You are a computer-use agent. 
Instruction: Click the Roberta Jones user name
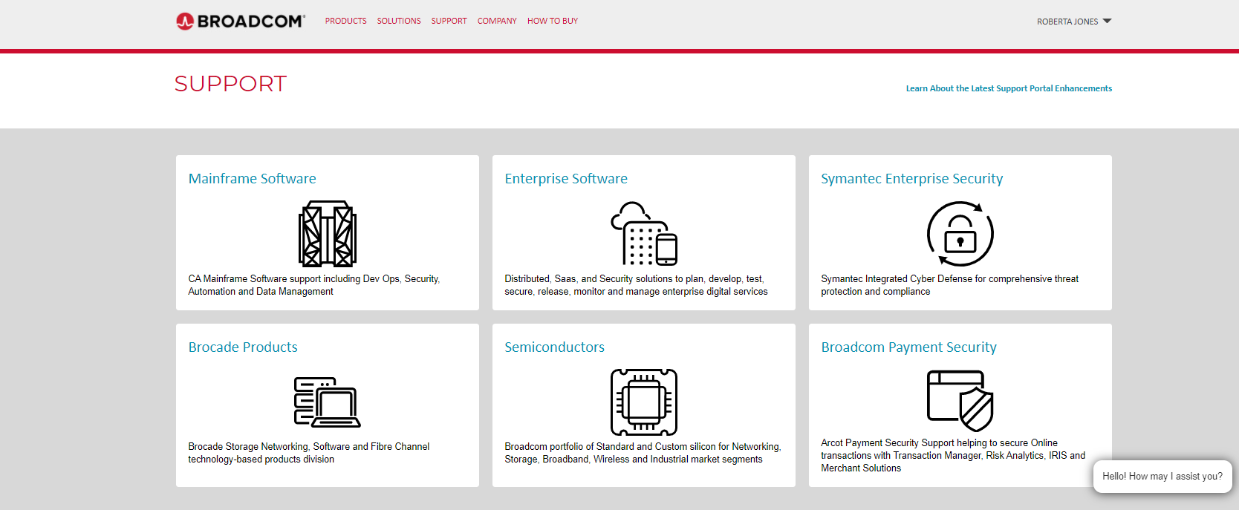[x=1067, y=22]
